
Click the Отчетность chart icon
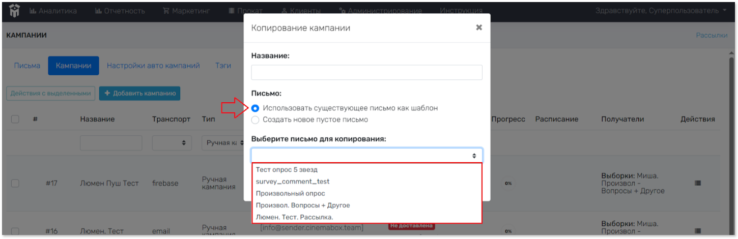point(98,11)
